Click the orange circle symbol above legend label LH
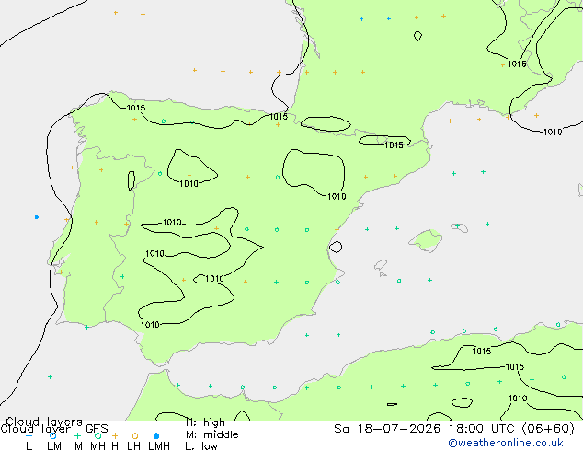The height and width of the screenshot is (451, 583). click(x=135, y=435)
